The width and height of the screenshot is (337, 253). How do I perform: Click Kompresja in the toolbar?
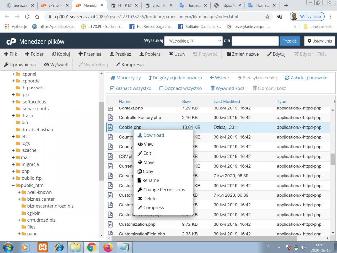tap(130, 65)
